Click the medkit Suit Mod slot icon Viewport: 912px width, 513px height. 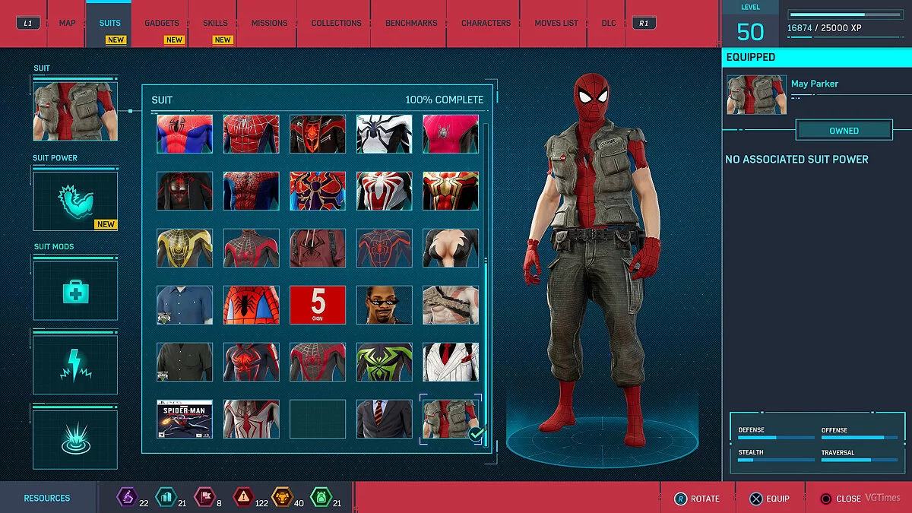[x=74, y=290]
